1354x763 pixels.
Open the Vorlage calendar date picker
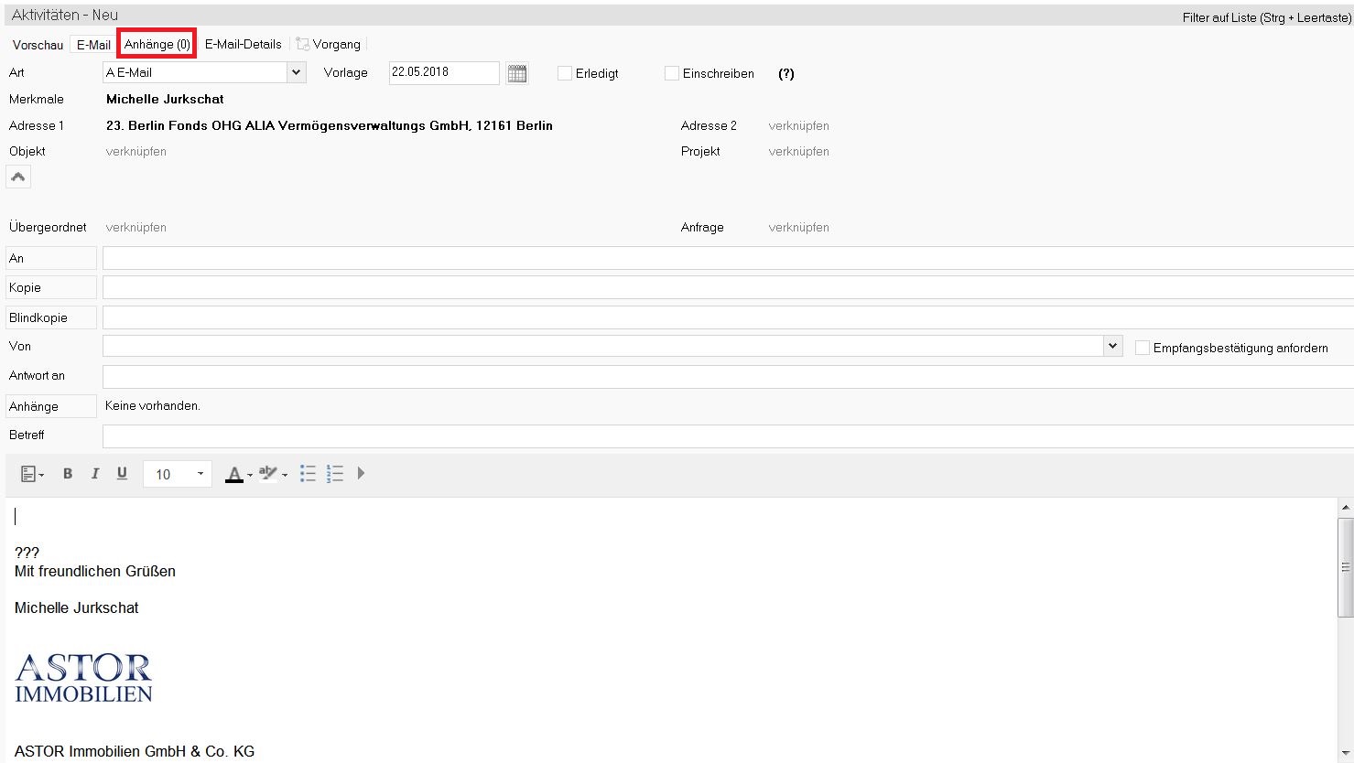(x=517, y=73)
